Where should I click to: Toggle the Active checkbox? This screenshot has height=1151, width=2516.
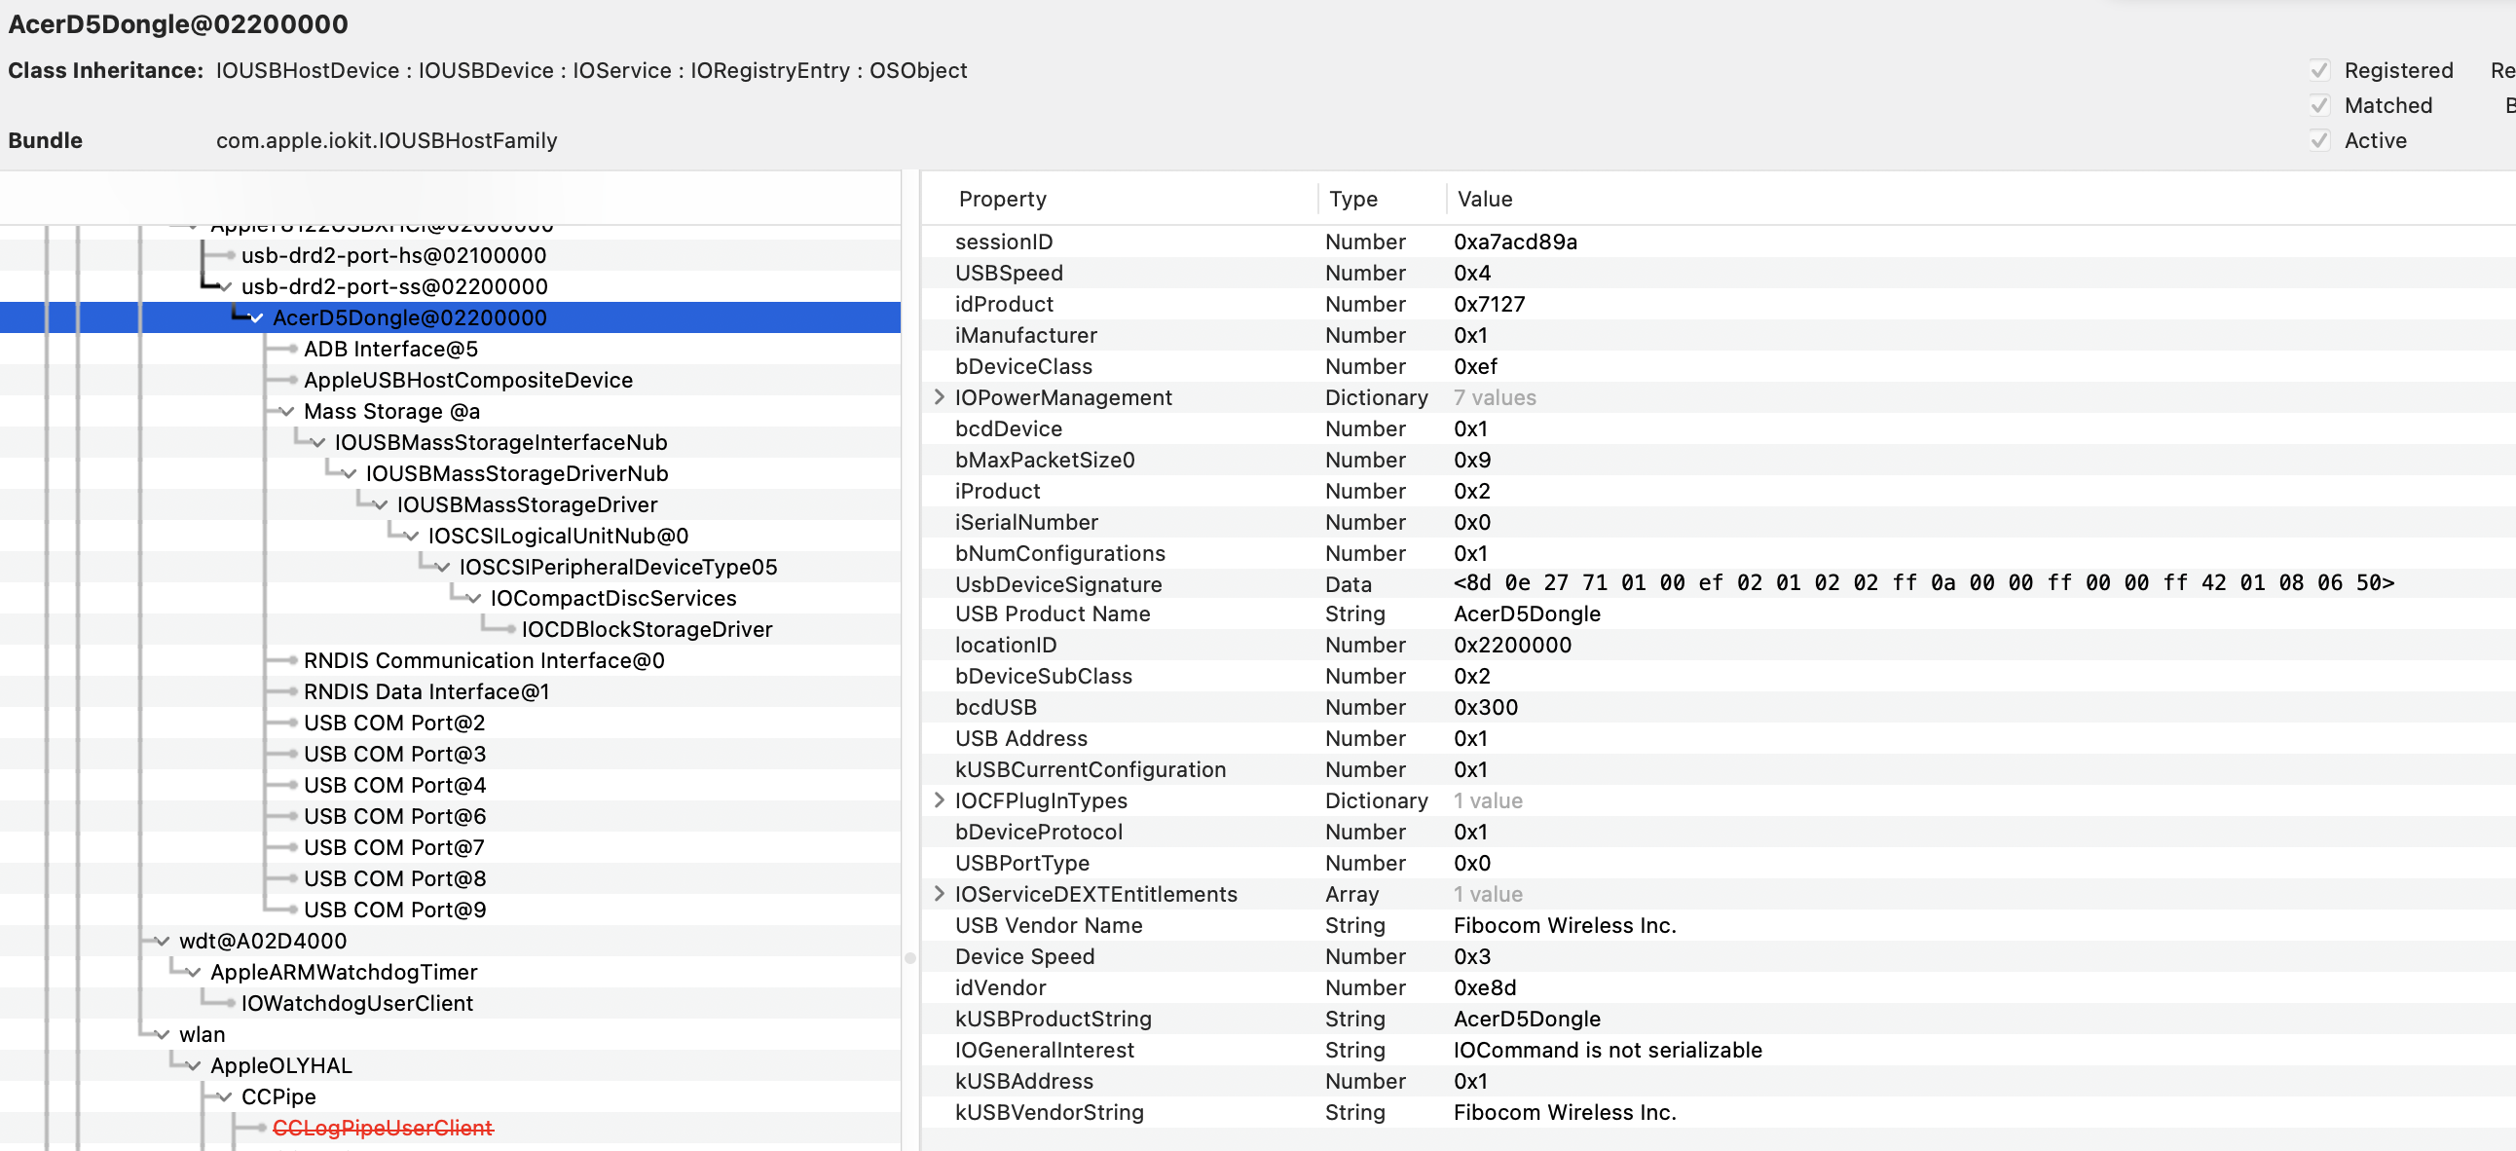pos(2319,140)
